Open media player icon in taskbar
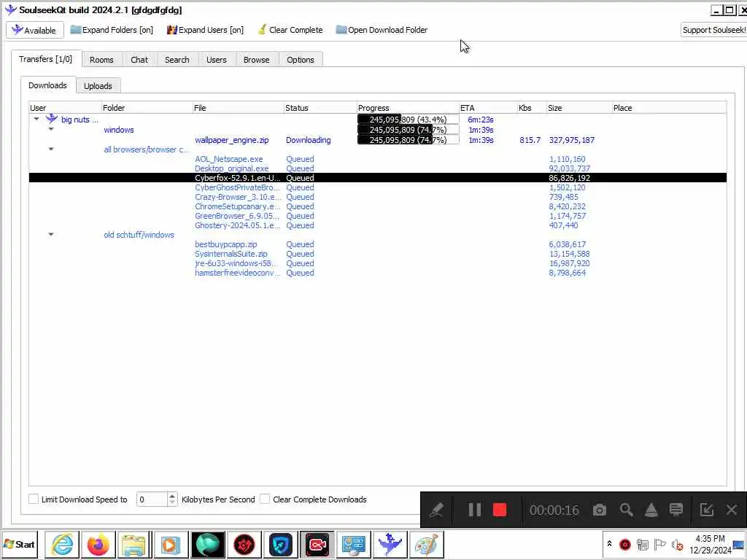 pyautogui.click(x=170, y=544)
